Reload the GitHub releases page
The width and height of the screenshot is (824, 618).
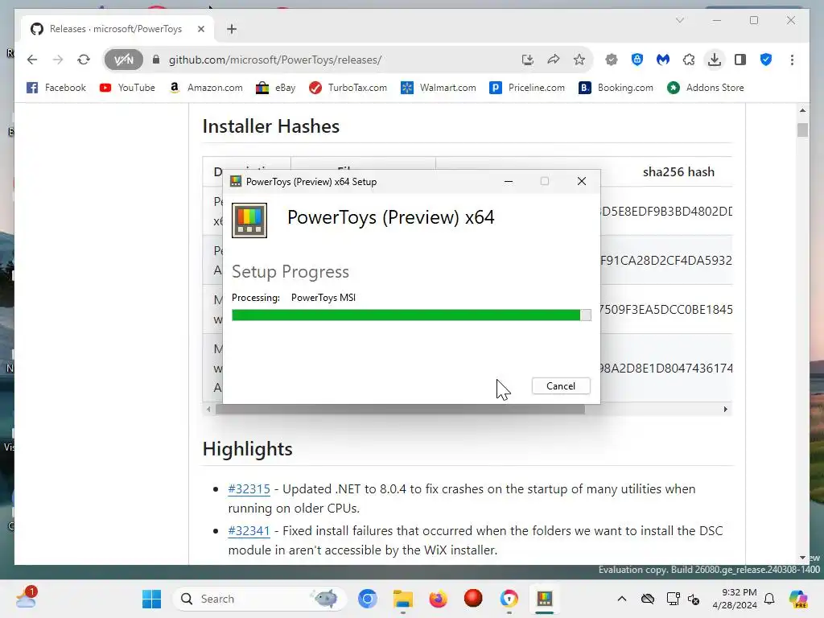pyautogui.click(x=84, y=60)
